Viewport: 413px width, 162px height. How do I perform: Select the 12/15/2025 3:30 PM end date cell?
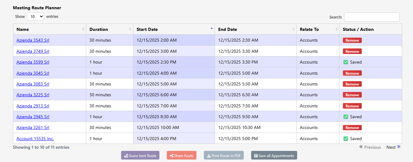(255, 62)
